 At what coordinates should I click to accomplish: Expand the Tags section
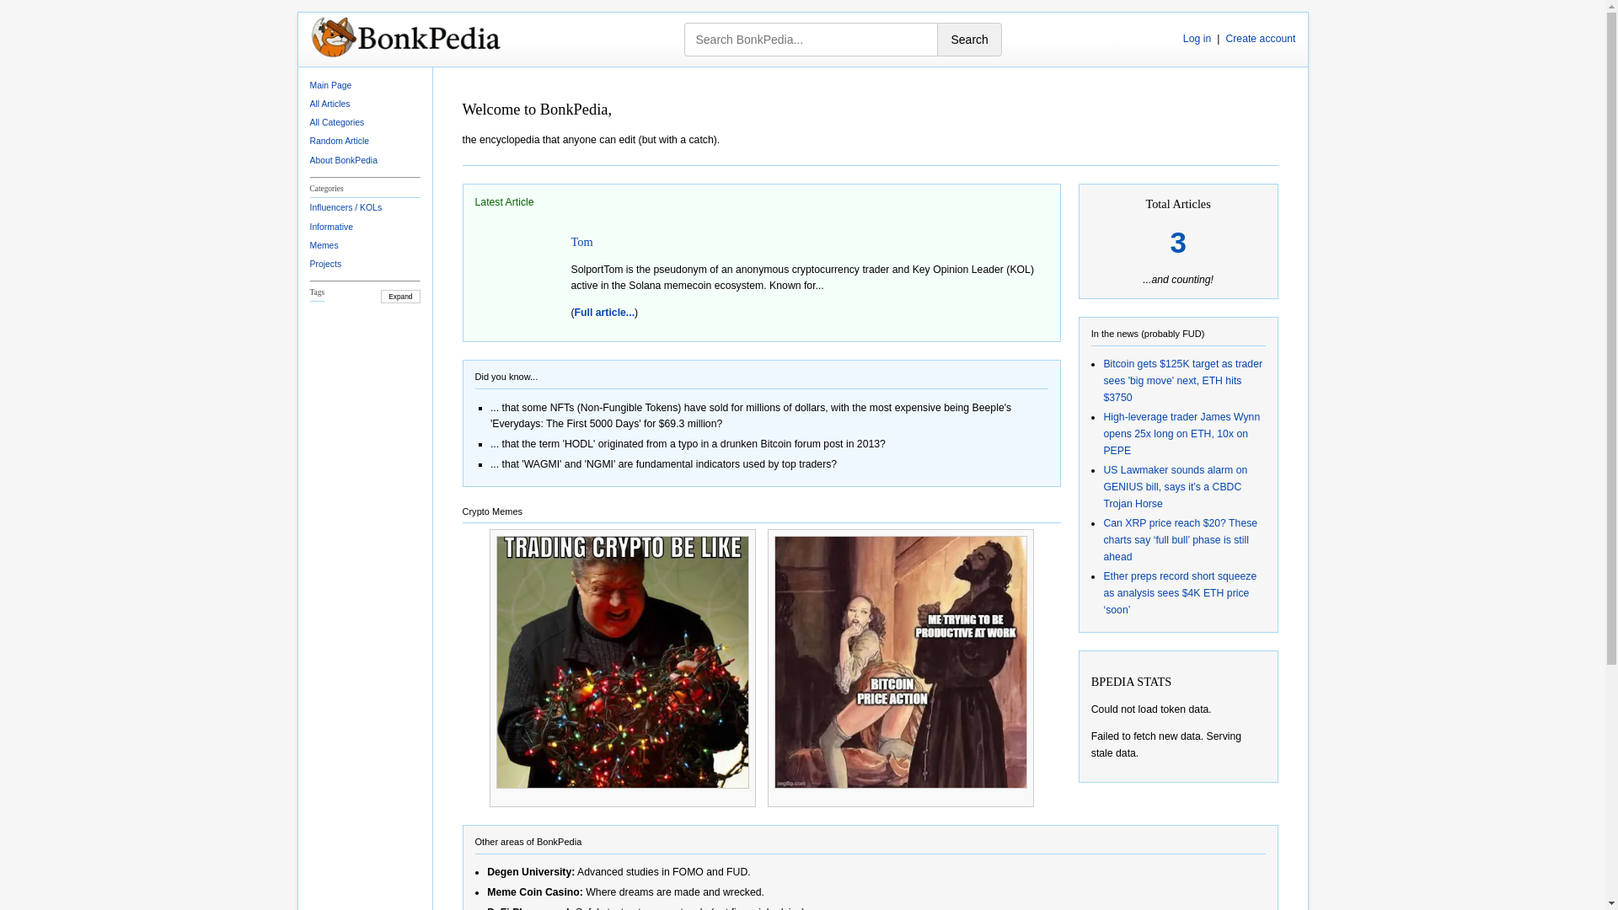tap(400, 297)
